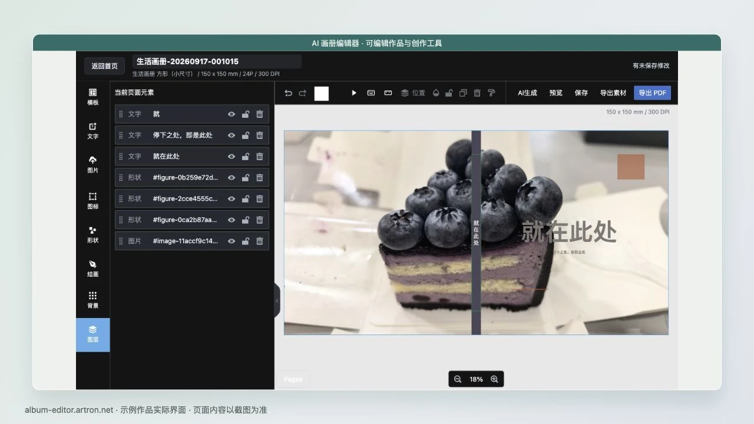754x424 pixels.
Task: Click zoom in magnifier icon
Action: tap(494, 379)
